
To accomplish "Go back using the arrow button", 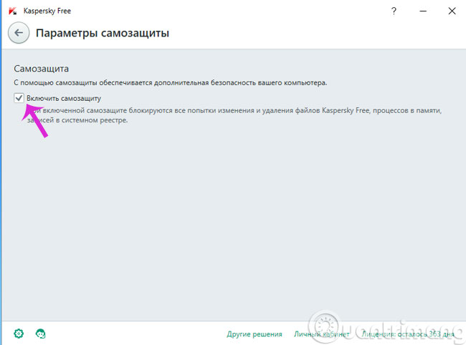I will click(x=19, y=33).
